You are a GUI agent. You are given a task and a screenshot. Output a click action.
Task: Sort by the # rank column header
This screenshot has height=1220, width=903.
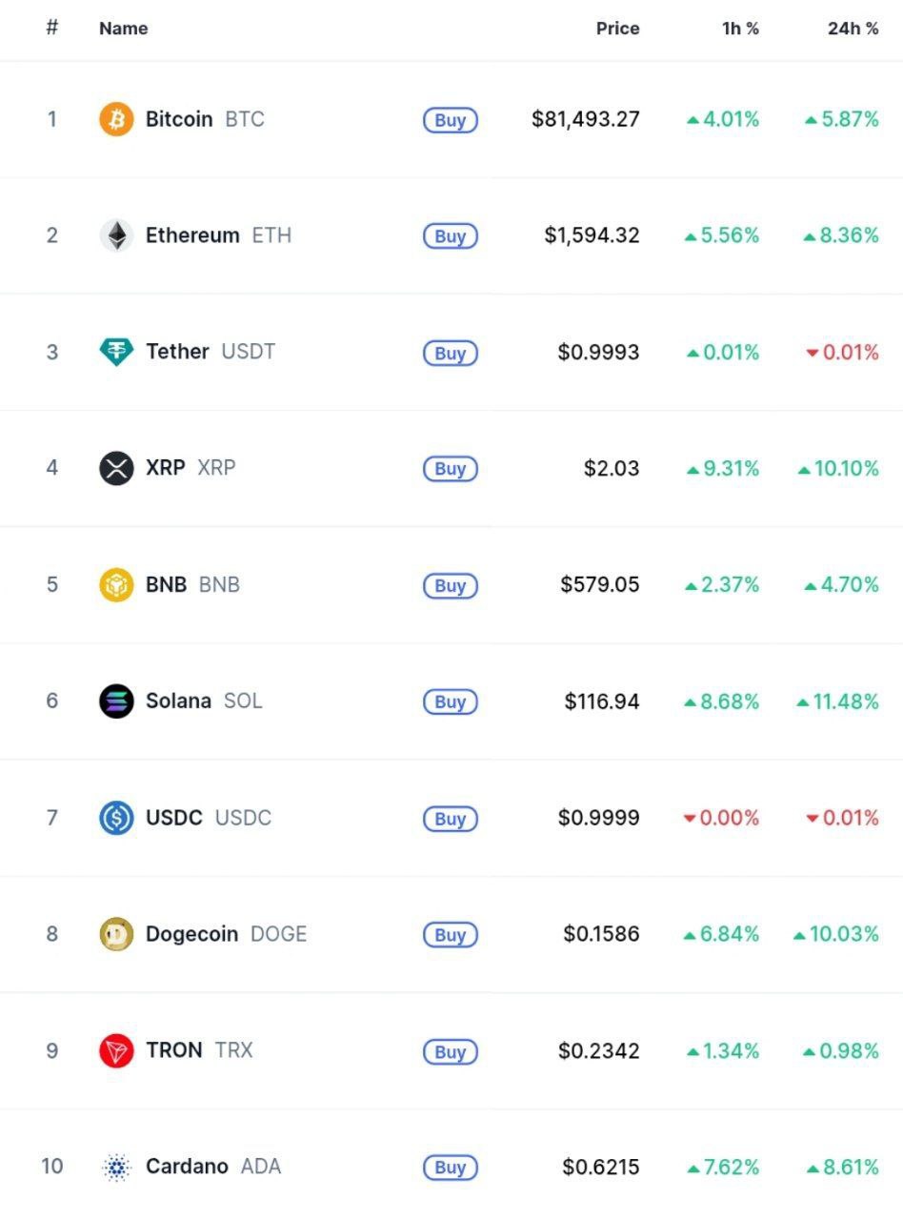52,28
